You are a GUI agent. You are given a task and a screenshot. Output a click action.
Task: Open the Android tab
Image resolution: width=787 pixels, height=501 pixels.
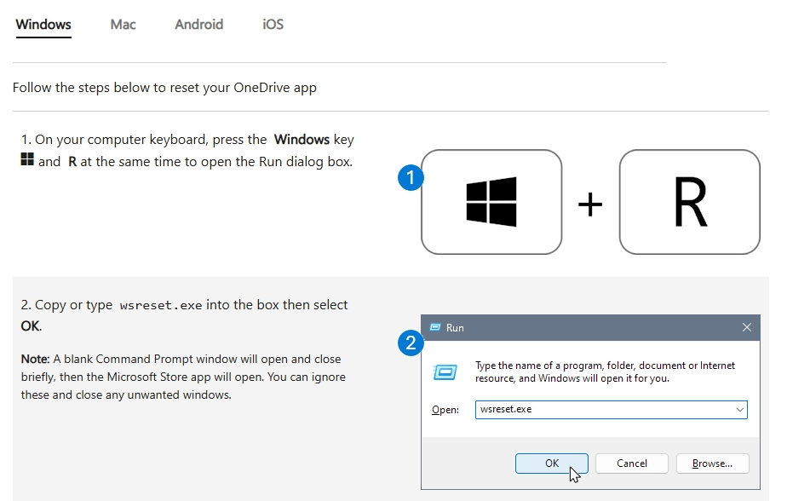[x=198, y=25]
